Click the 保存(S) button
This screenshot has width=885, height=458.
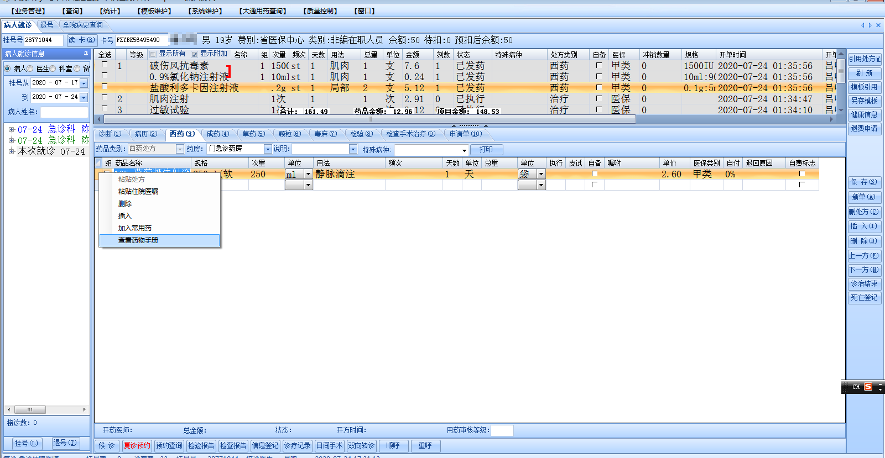[863, 182]
